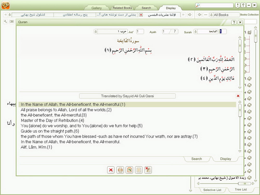This screenshot has width=260, height=195.
Task: Click the exclamation mark button in title bar
Action: pos(238,5)
